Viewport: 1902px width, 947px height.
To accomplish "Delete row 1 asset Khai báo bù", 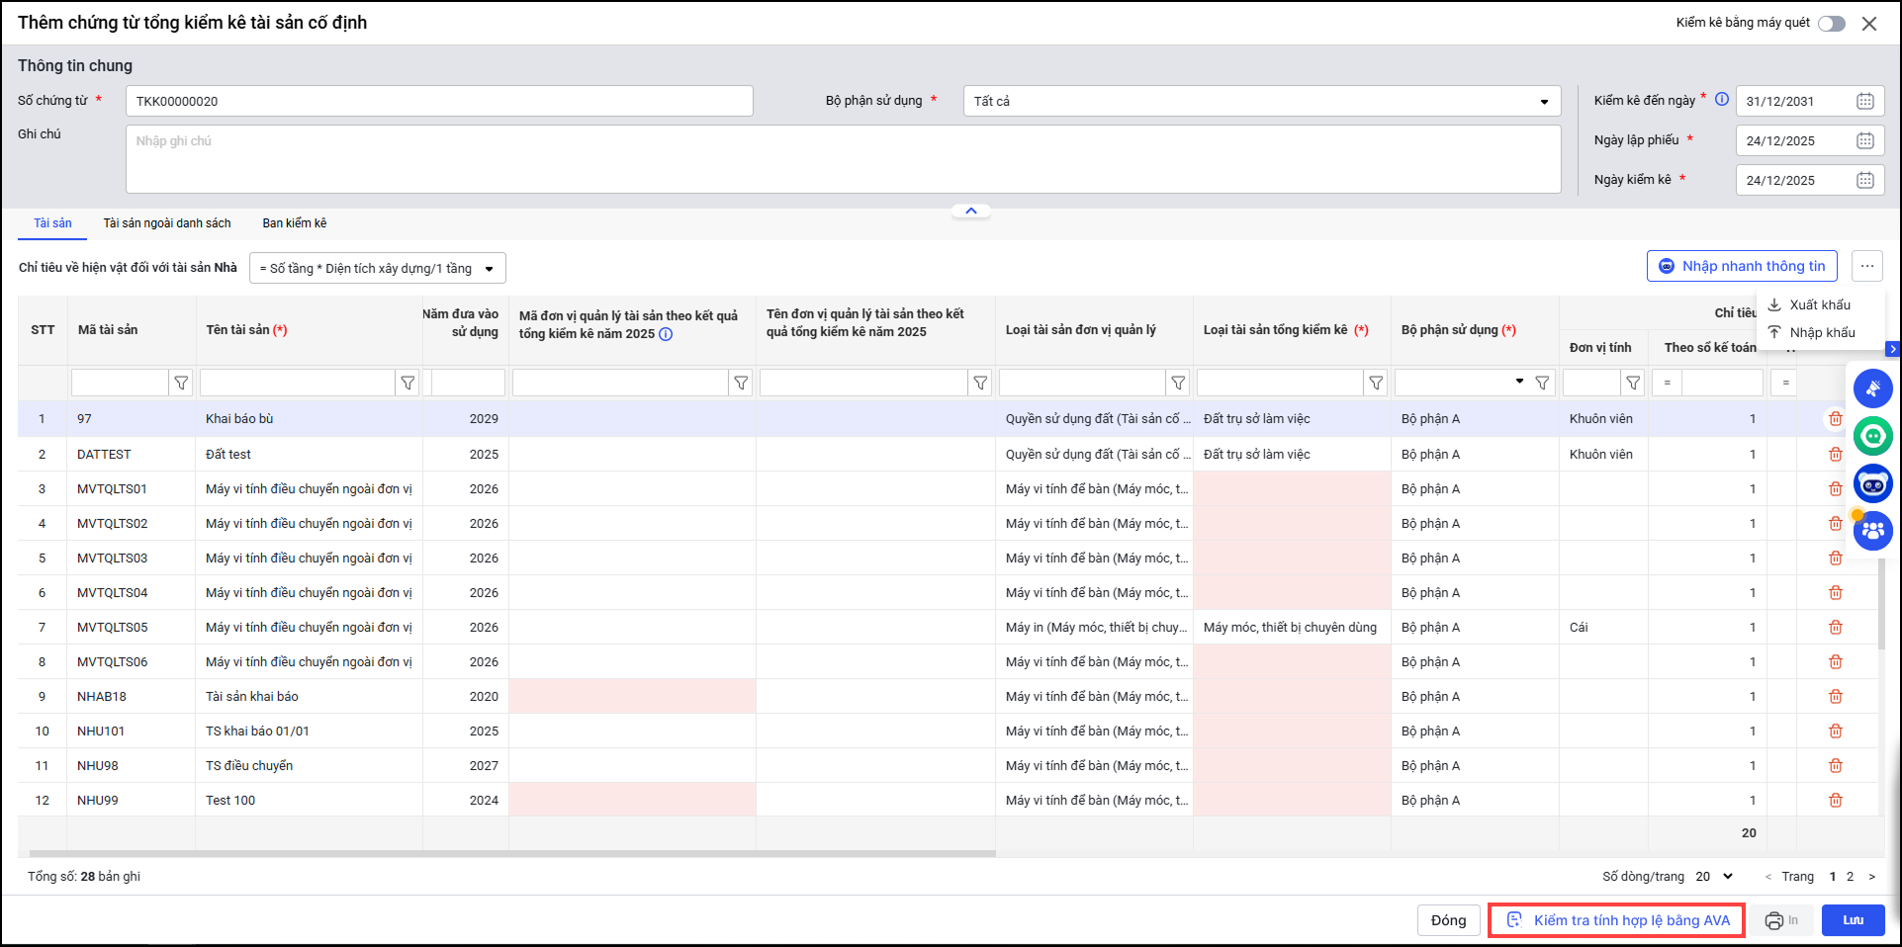I will 1835,419.
